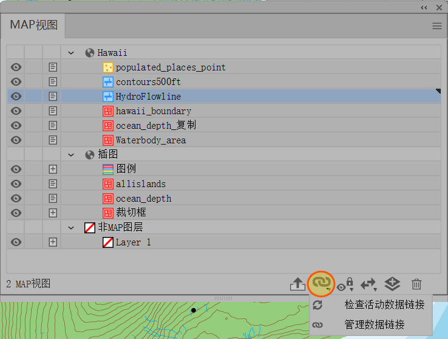This screenshot has width=448, height=339.
Task: Click the Hawaii MAP view label
Action: click(x=112, y=53)
